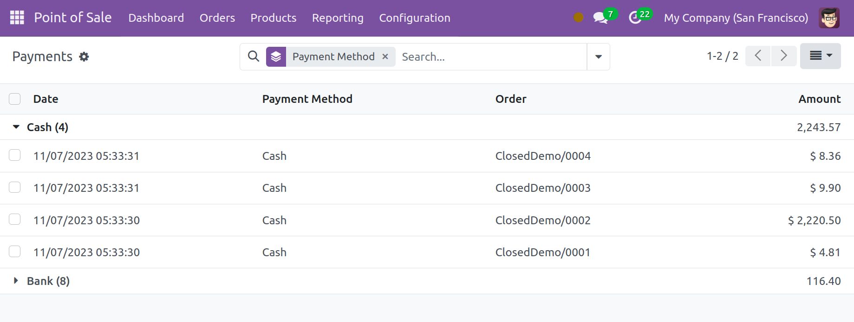This screenshot has height=322, width=854.
Task: Open the Configuration menu
Action: click(x=414, y=18)
